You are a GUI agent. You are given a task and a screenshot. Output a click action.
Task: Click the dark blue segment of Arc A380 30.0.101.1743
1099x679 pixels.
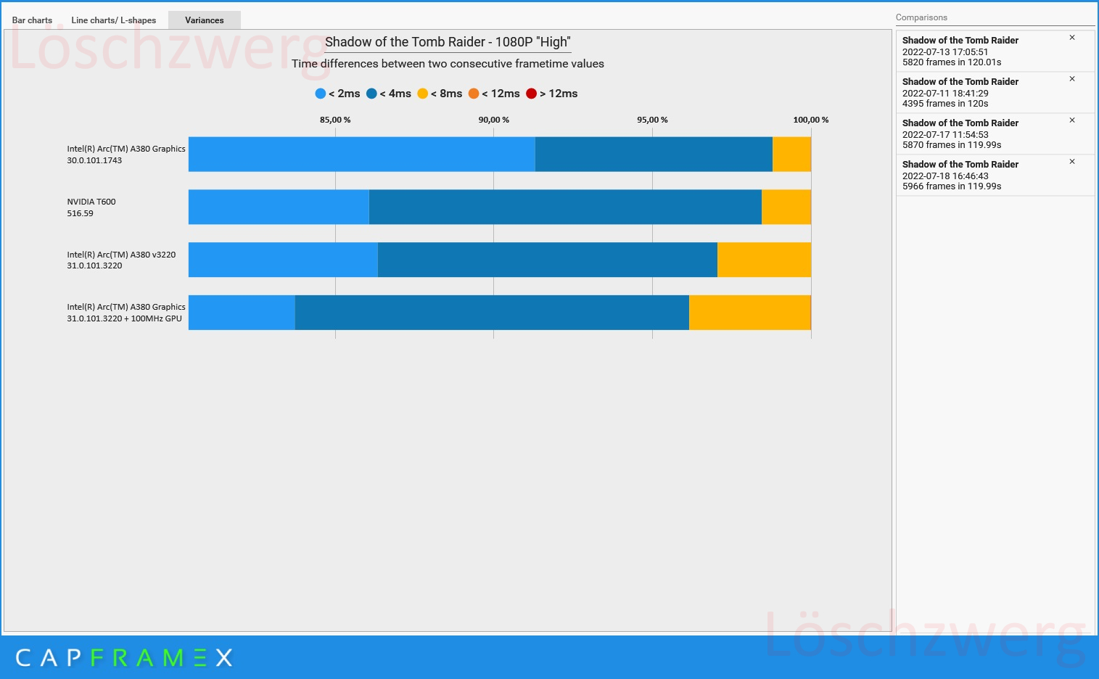pos(654,154)
